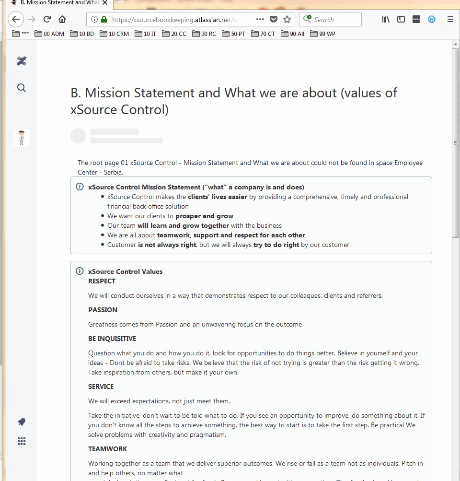This screenshot has width=460, height=481.
Task: Toggle the browser sidebar view
Action: (401, 19)
